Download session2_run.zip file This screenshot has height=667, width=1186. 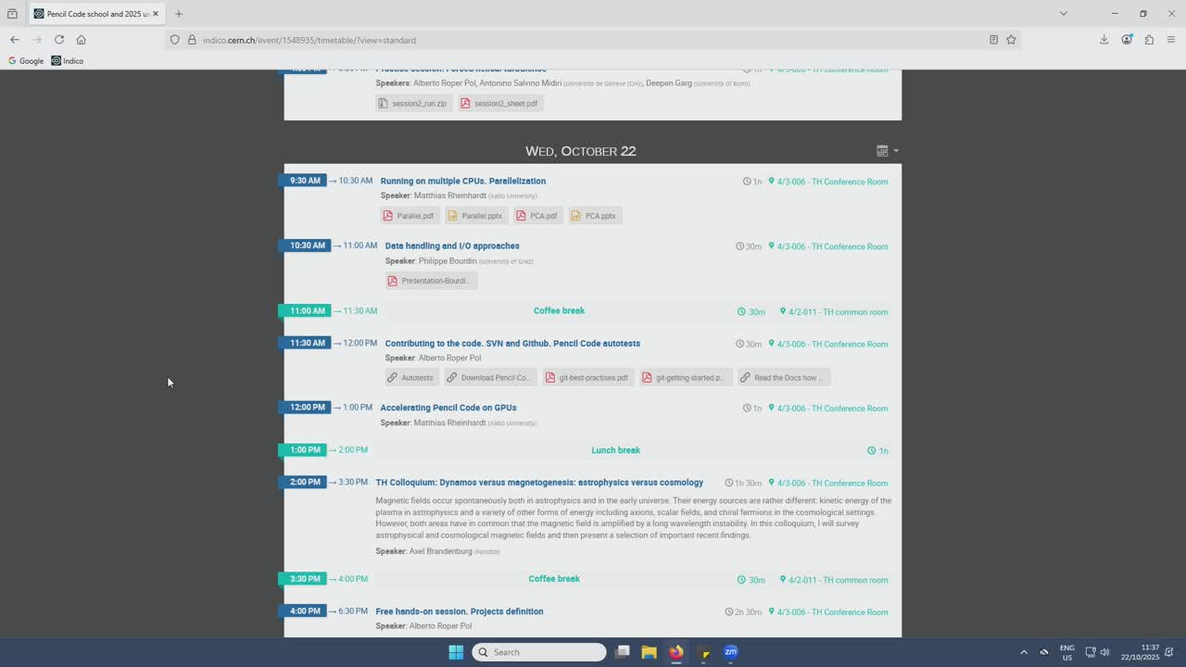(412, 104)
